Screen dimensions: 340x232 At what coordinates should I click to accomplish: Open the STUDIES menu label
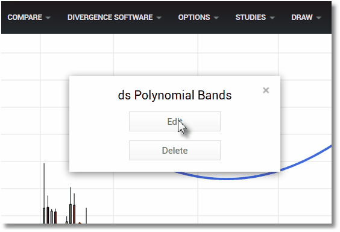(x=251, y=17)
